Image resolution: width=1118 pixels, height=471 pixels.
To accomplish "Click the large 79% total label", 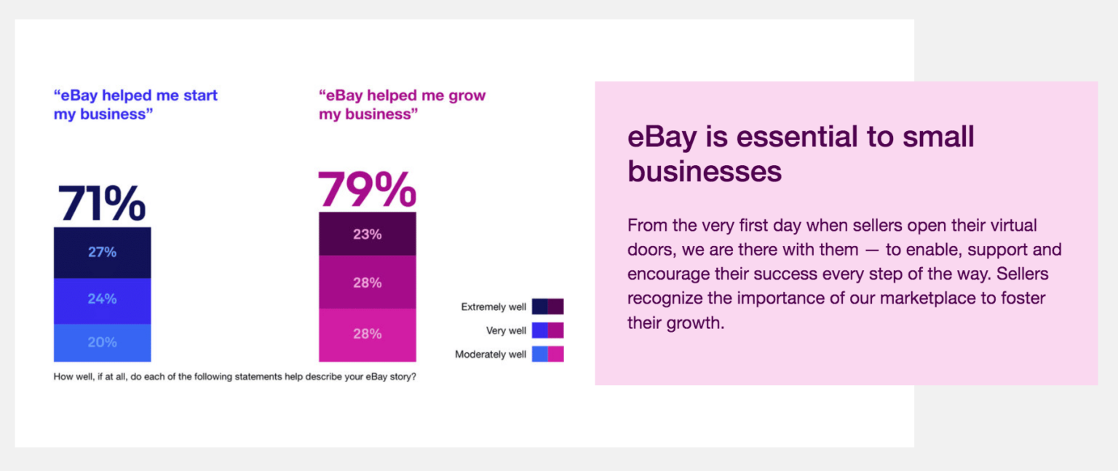I will (368, 189).
